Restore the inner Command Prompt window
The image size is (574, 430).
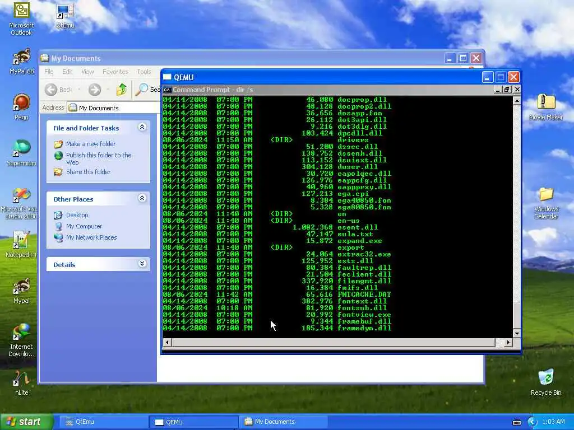(507, 90)
